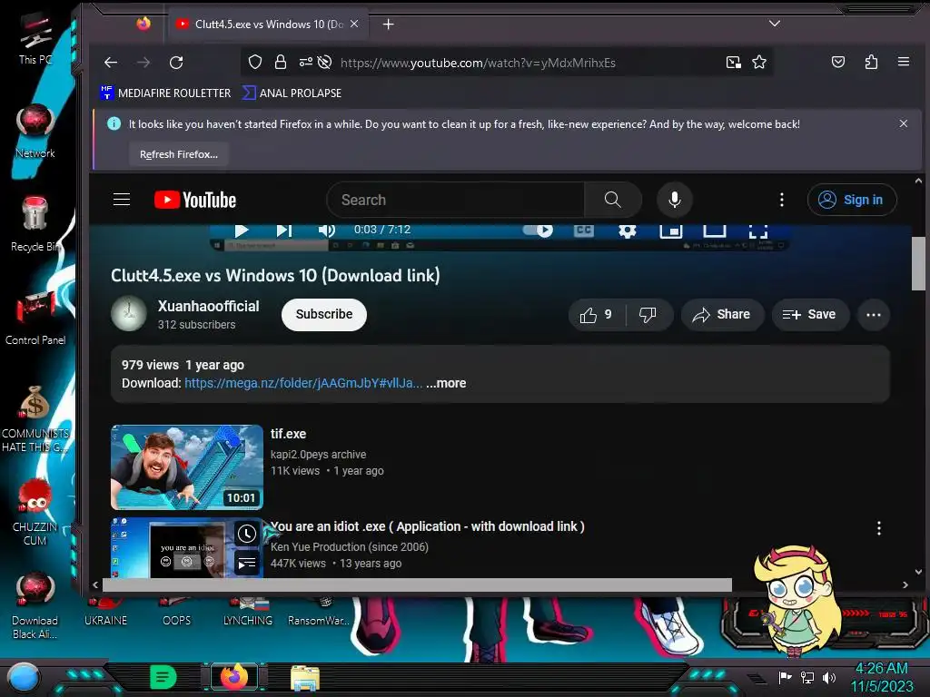The image size is (930, 697).
Task: Open YouTube settings three-dot menu
Action: (782, 200)
